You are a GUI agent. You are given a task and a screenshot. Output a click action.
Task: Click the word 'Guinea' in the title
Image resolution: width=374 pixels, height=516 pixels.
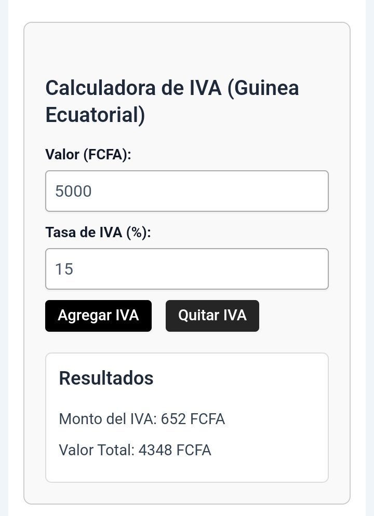tap(263, 88)
